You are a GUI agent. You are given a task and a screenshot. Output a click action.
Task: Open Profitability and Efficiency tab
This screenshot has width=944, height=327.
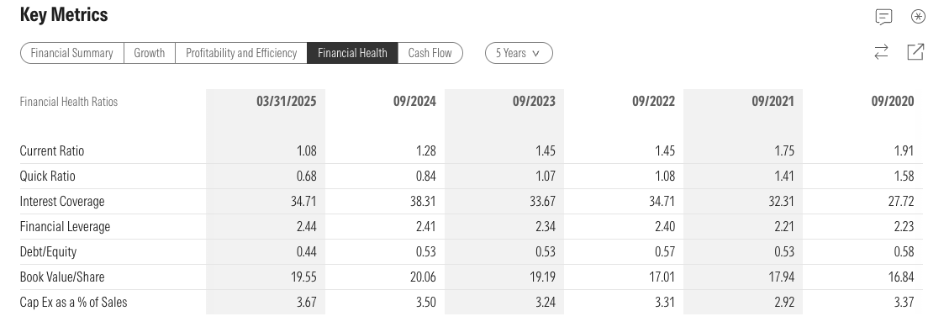(x=240, y=53)
